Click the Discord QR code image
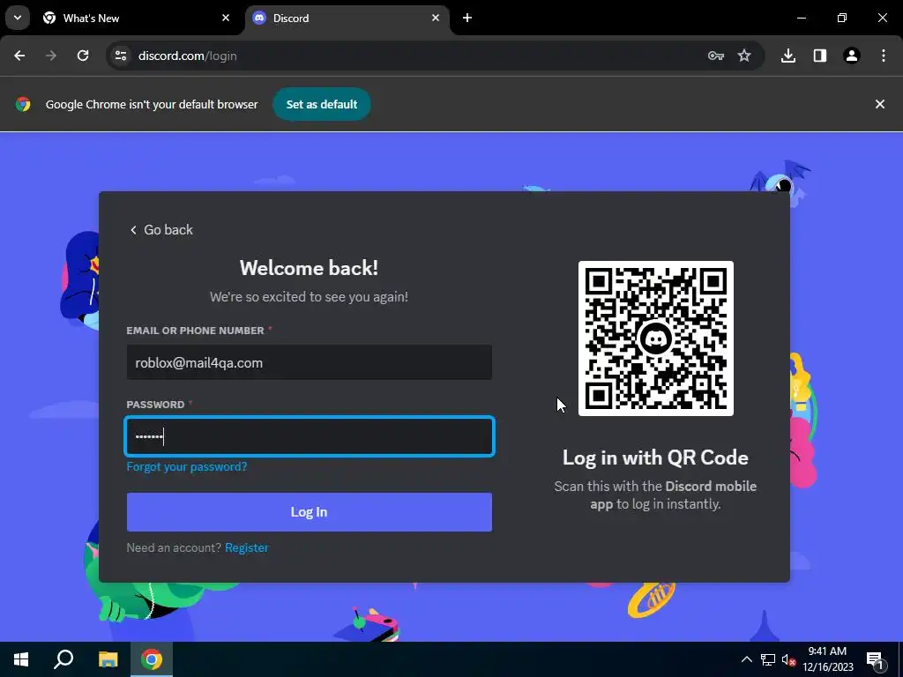 tap(655, 338)
